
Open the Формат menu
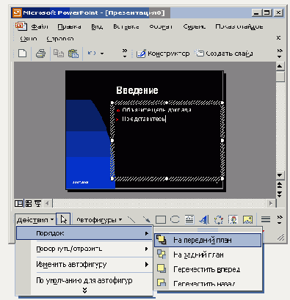(161, 26)
